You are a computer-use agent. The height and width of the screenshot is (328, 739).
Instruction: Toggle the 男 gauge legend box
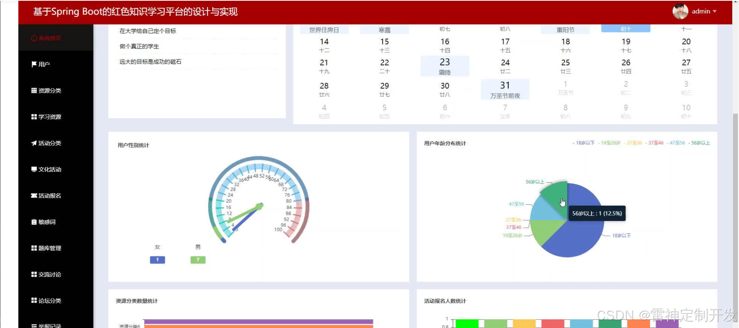198,259
